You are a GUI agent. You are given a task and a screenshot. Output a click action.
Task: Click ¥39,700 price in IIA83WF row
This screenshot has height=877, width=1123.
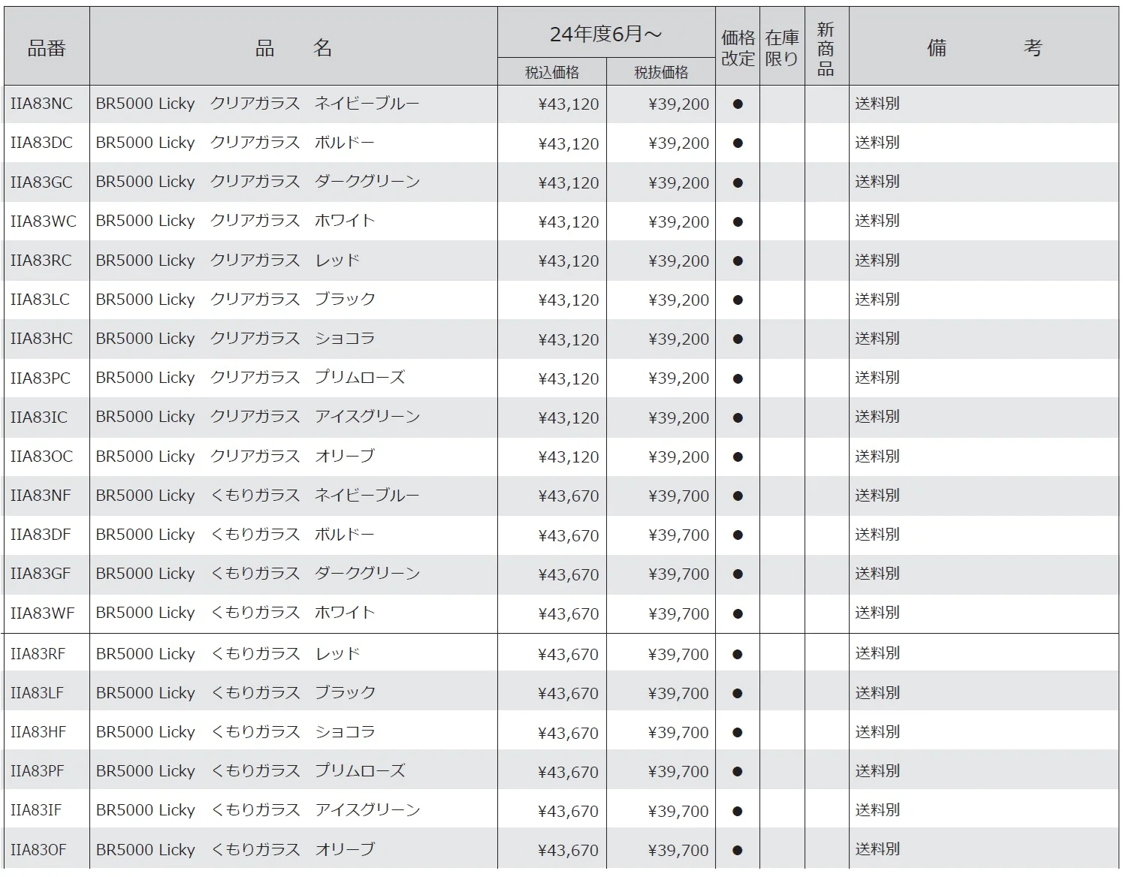tap(678, 613)
